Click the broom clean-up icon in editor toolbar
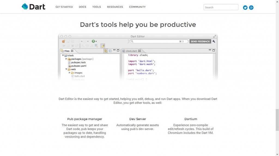 pyautogui.click(x=103, y=46)
